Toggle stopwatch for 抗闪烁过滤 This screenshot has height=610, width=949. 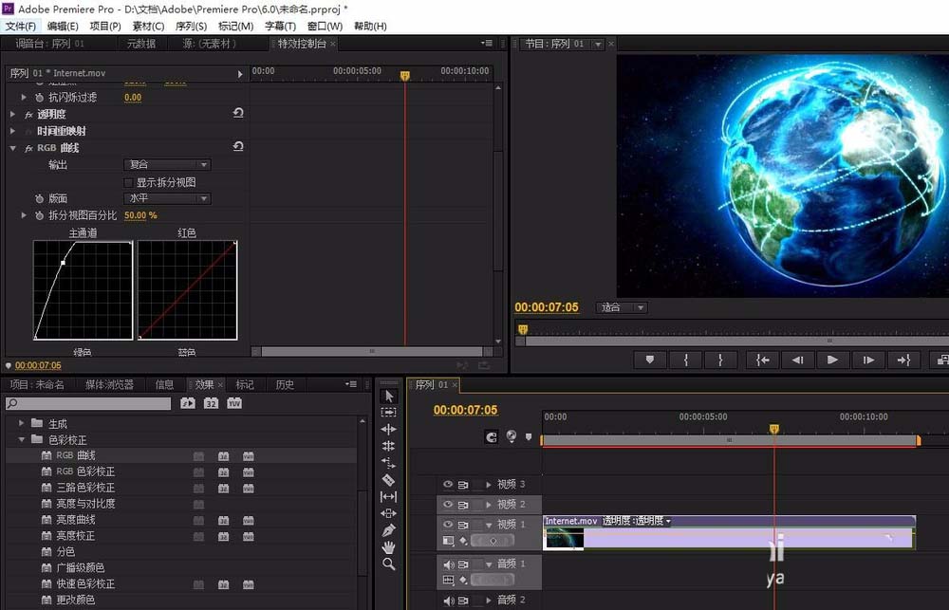[39, 98]
